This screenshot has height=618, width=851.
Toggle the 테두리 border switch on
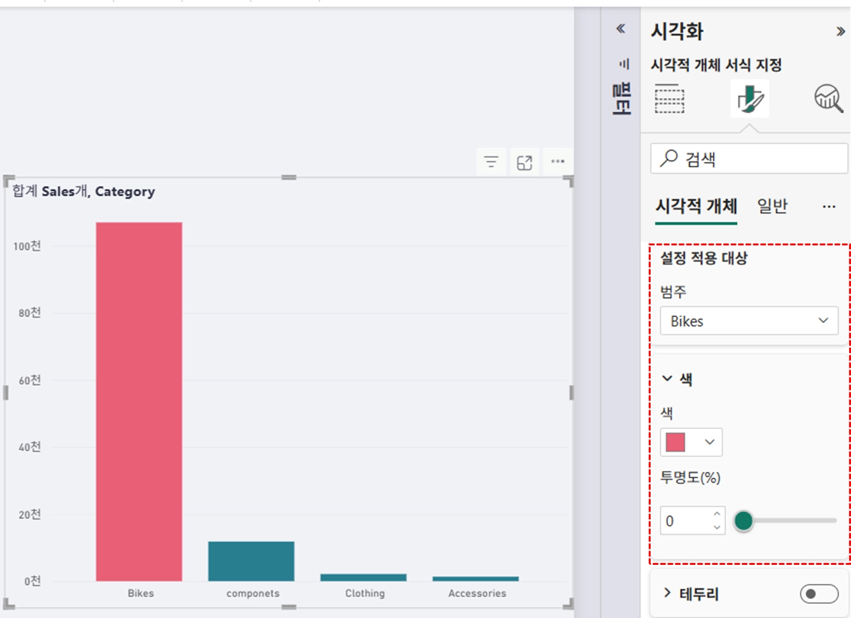point(818,594)
